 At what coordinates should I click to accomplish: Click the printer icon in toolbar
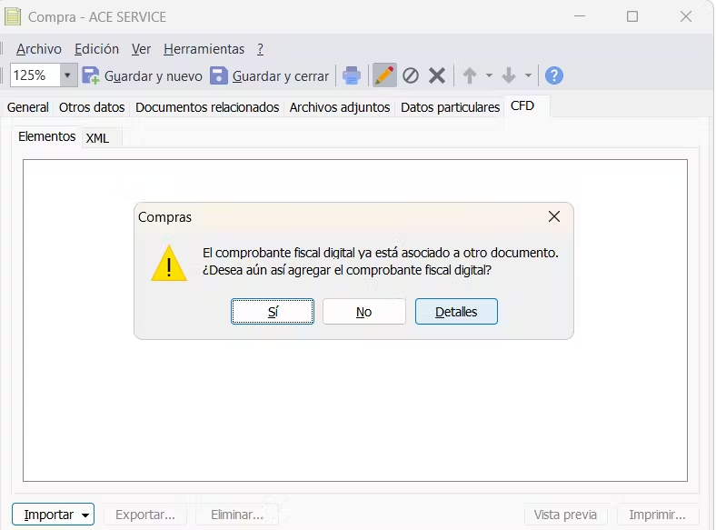[x=351, y=75]
